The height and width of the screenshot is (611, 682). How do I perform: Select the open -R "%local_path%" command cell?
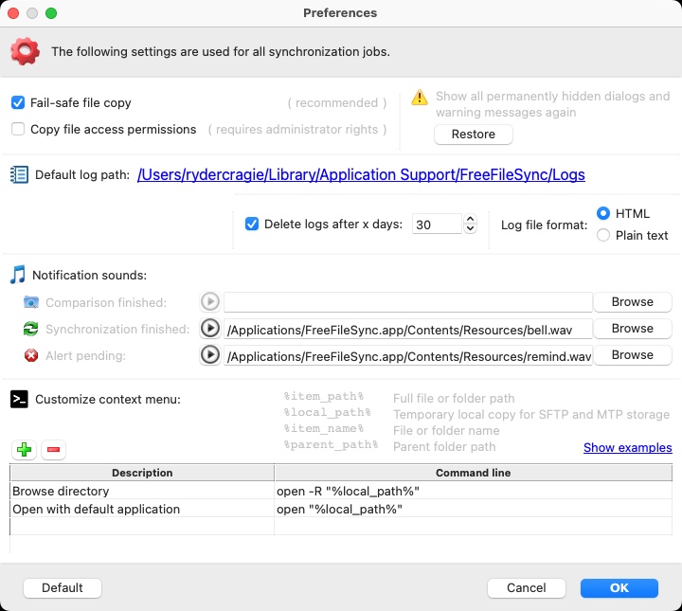click(474, 491)
